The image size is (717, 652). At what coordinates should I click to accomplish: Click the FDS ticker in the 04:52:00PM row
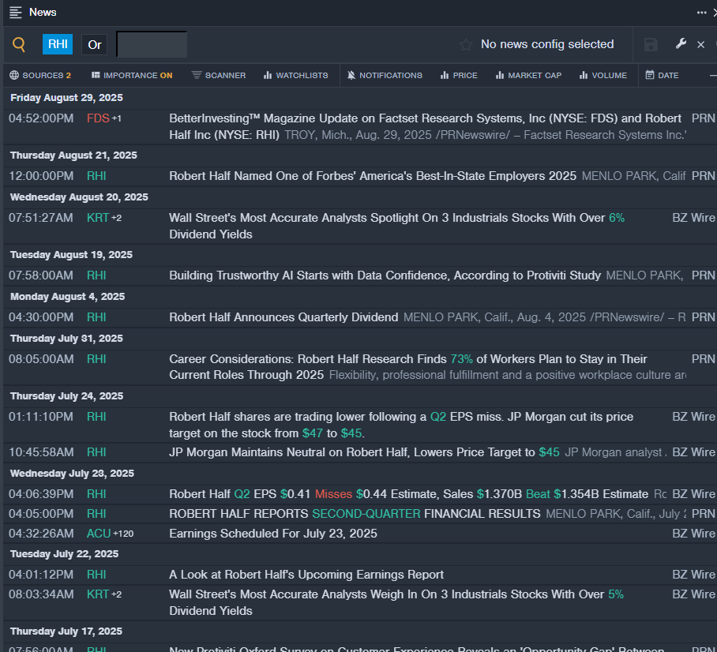(98, 118)
